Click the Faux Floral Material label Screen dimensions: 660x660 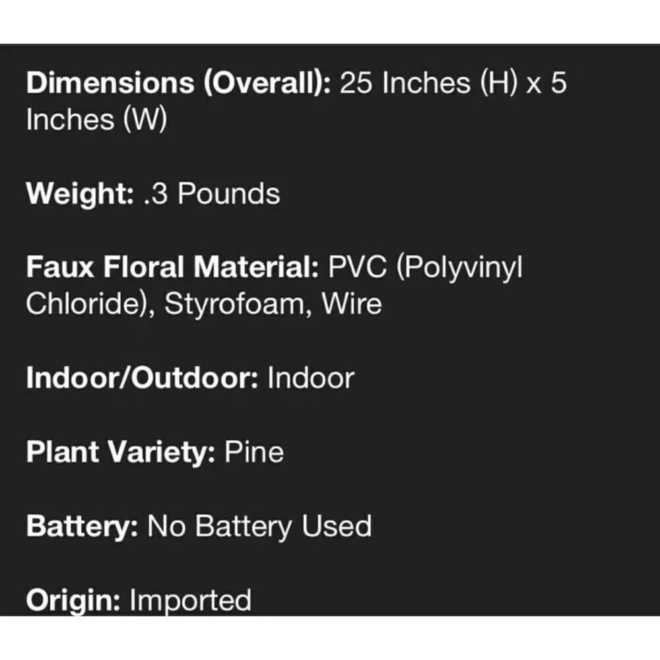click(x=172, y=267)
